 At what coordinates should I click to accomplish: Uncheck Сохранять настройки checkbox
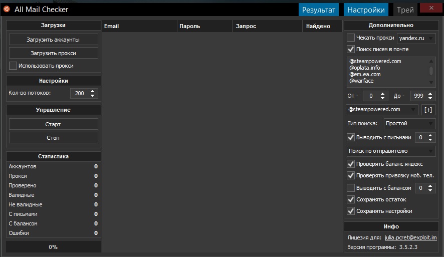click(351, 211)
